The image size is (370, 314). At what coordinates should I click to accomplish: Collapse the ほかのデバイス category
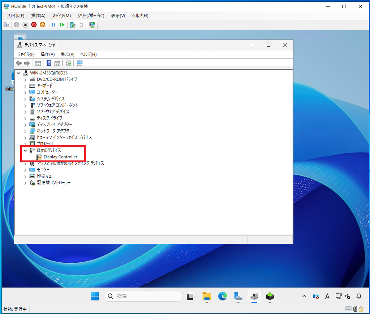25,151
